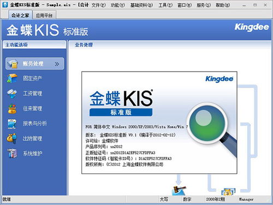Open the 文件(F) menu
273x205 pixels.
[98, 5]
